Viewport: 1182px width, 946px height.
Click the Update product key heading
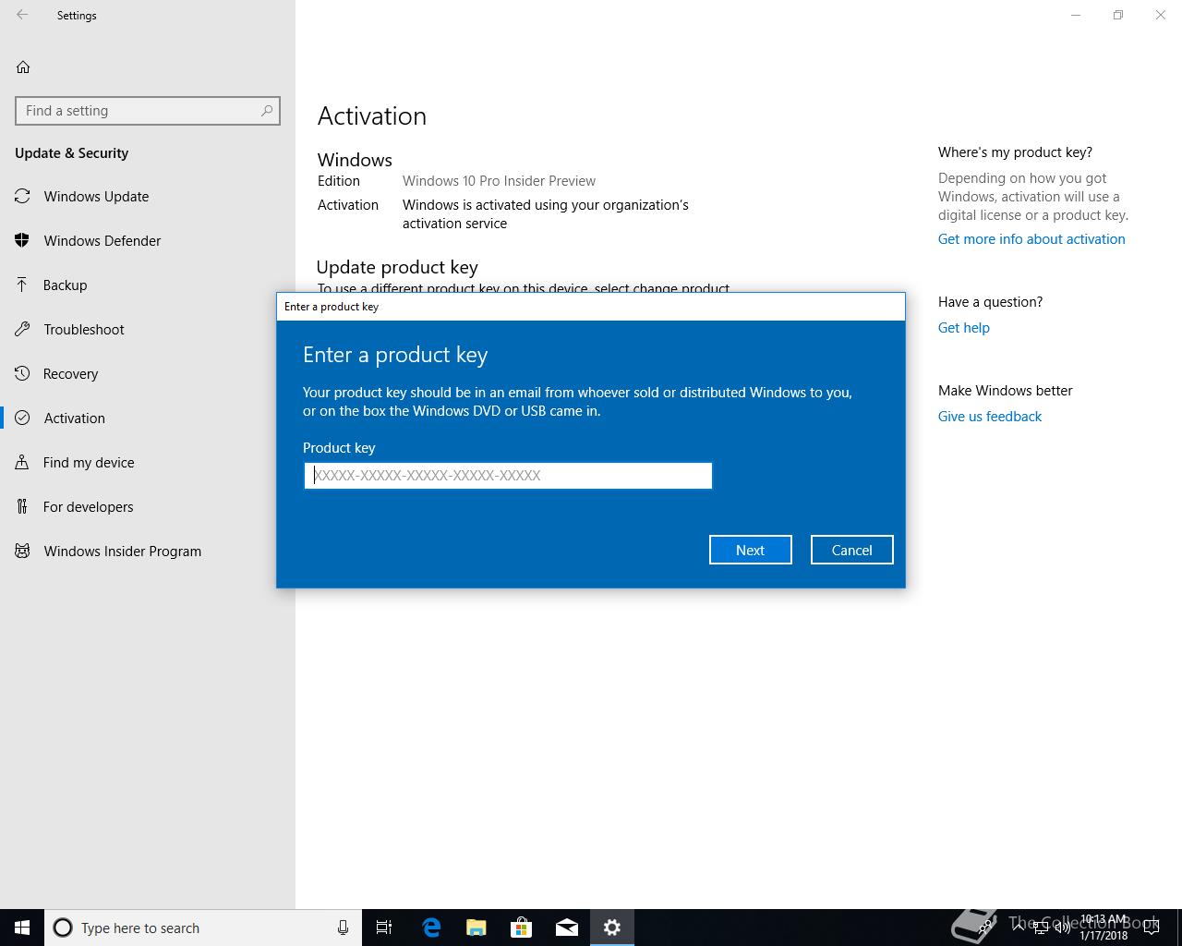tap(397, 267)
